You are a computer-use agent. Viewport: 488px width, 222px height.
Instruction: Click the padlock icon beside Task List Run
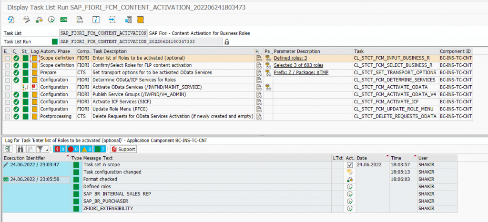point(227,41)
